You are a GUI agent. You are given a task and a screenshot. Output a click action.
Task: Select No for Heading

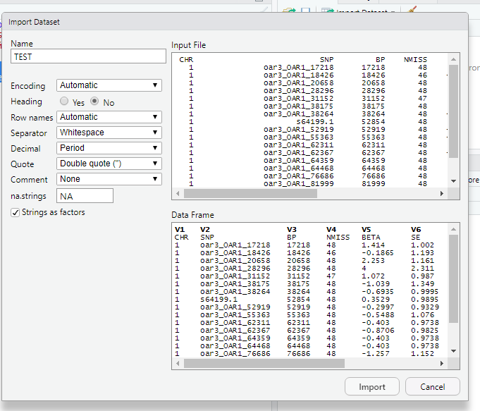pos(94,101)
